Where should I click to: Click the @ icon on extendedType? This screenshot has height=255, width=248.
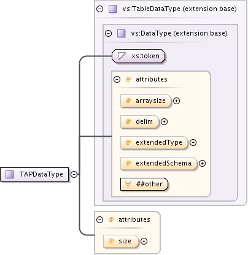tap(128, 142)
